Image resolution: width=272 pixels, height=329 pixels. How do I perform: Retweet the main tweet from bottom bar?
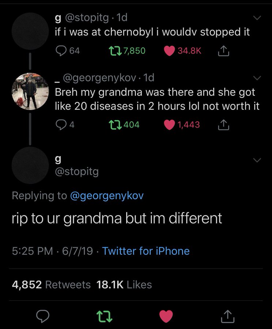105,315
